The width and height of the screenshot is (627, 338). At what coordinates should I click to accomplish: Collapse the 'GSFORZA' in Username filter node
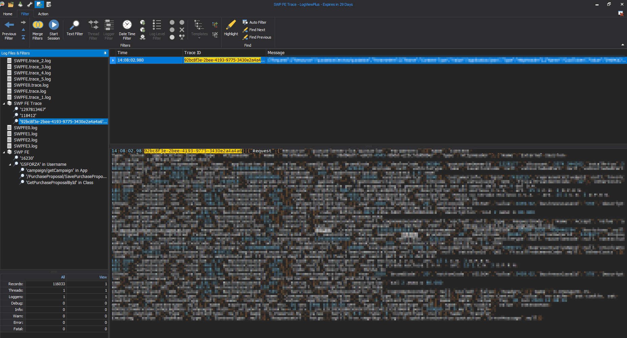coord(10,164)
